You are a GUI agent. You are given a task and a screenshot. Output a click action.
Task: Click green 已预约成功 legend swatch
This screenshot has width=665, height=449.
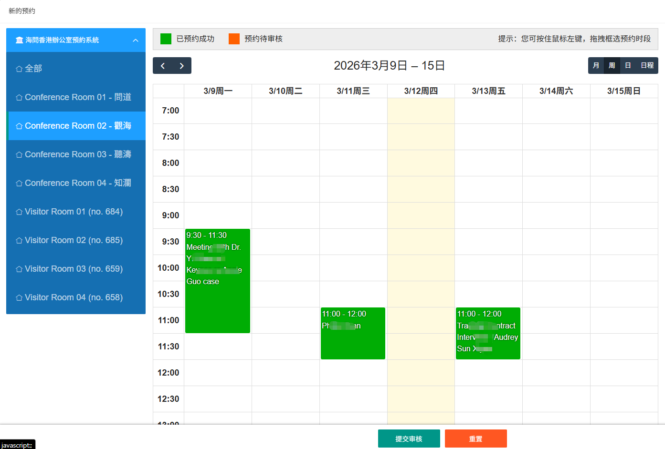click(x=166, y=39)
